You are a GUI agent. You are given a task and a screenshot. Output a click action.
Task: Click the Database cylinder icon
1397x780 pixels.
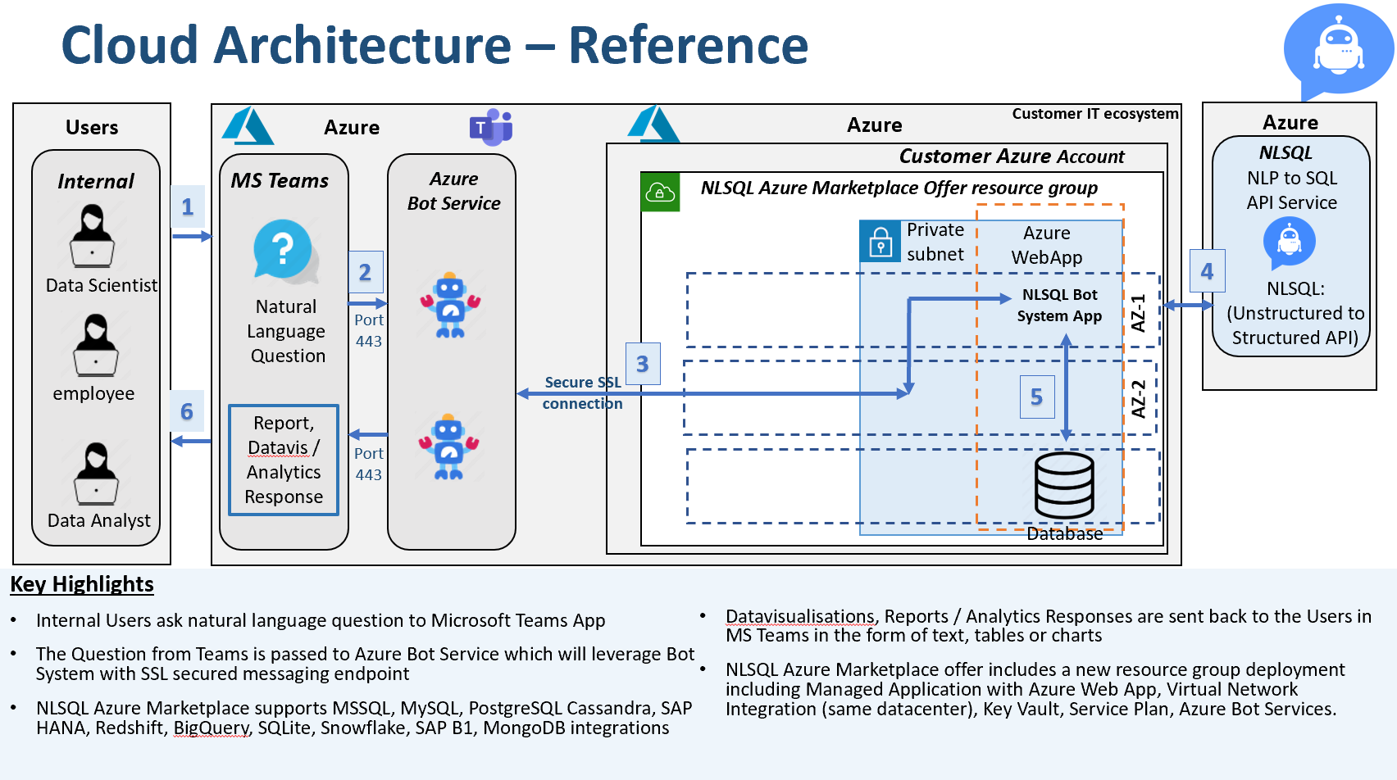(x=1064, y=485)
